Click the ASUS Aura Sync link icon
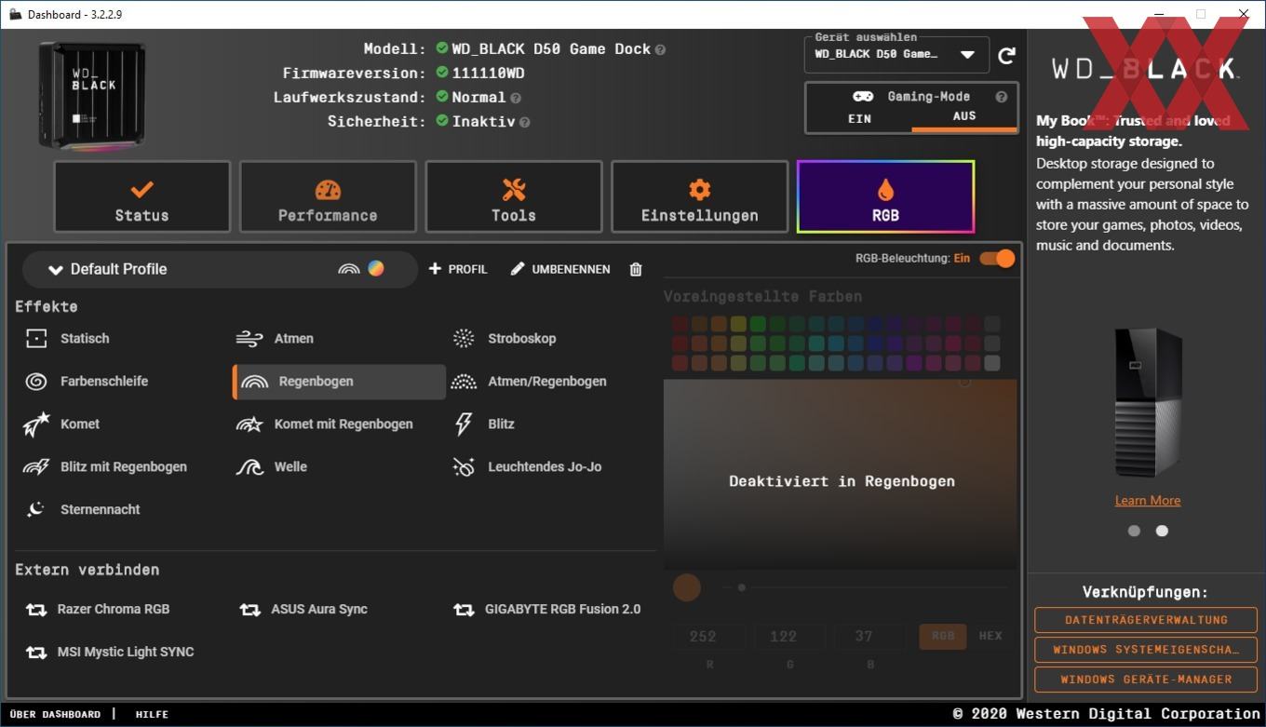1266x727 pixels. point(249,610)
